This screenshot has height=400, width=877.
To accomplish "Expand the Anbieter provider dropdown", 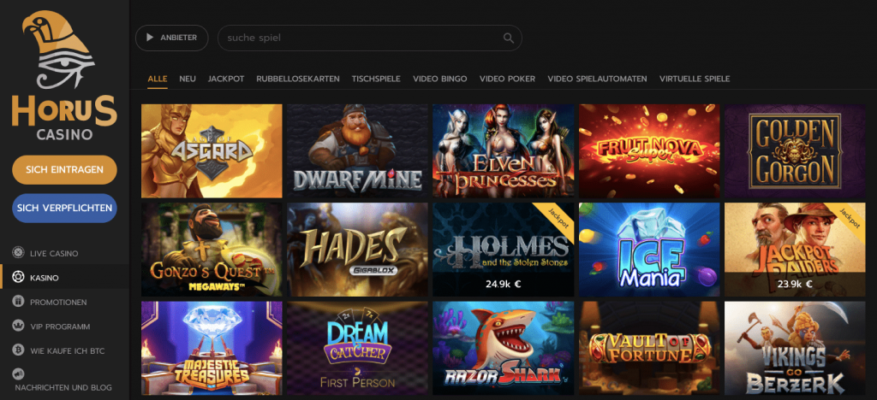I will pyautogui.click(x=171, y=38).
